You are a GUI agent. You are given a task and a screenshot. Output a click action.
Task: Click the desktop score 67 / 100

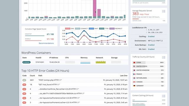(50, 34)
